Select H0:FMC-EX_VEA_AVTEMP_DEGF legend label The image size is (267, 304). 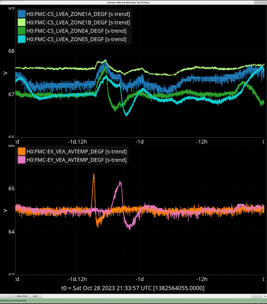76,151
